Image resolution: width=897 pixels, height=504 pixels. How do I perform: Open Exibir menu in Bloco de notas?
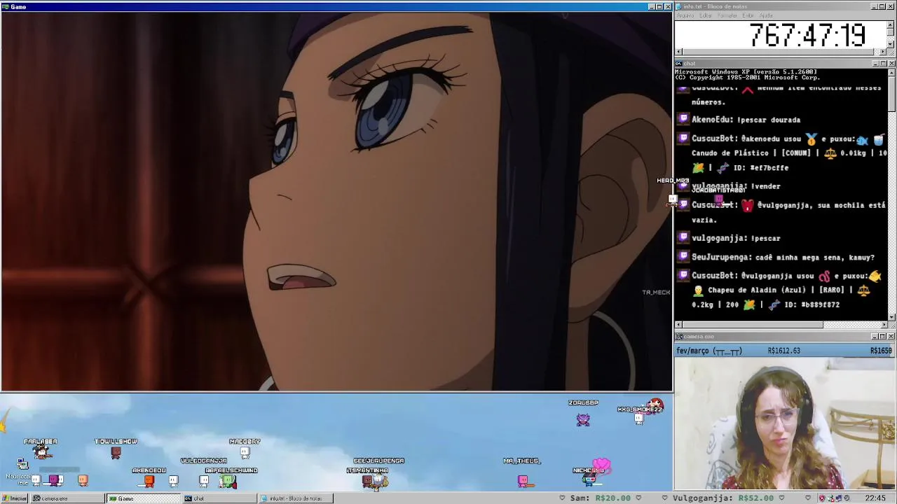[x=748, y=15]
